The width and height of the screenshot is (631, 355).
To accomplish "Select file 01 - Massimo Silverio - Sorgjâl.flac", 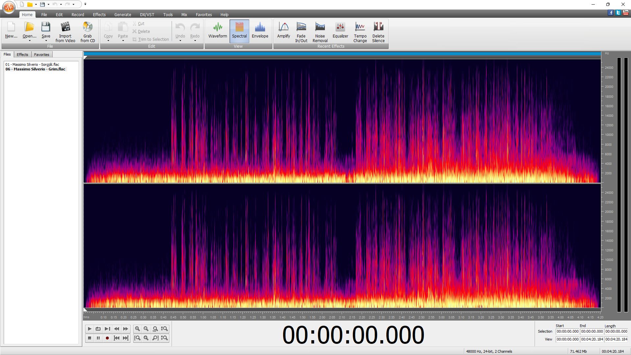I will tap(32, 64).
